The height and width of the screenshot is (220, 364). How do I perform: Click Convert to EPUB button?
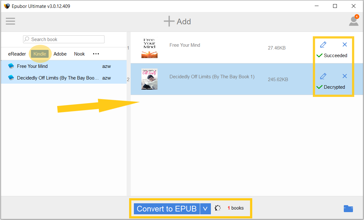pos(167,209)
